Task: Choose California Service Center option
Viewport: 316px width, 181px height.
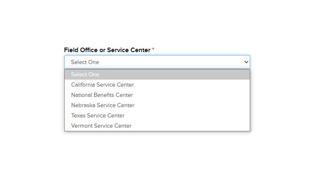Action: (x=157, y=85)
